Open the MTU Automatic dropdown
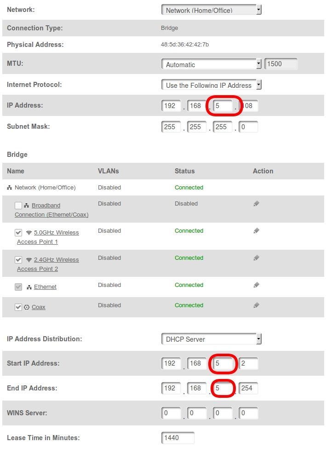 [212, 64]
